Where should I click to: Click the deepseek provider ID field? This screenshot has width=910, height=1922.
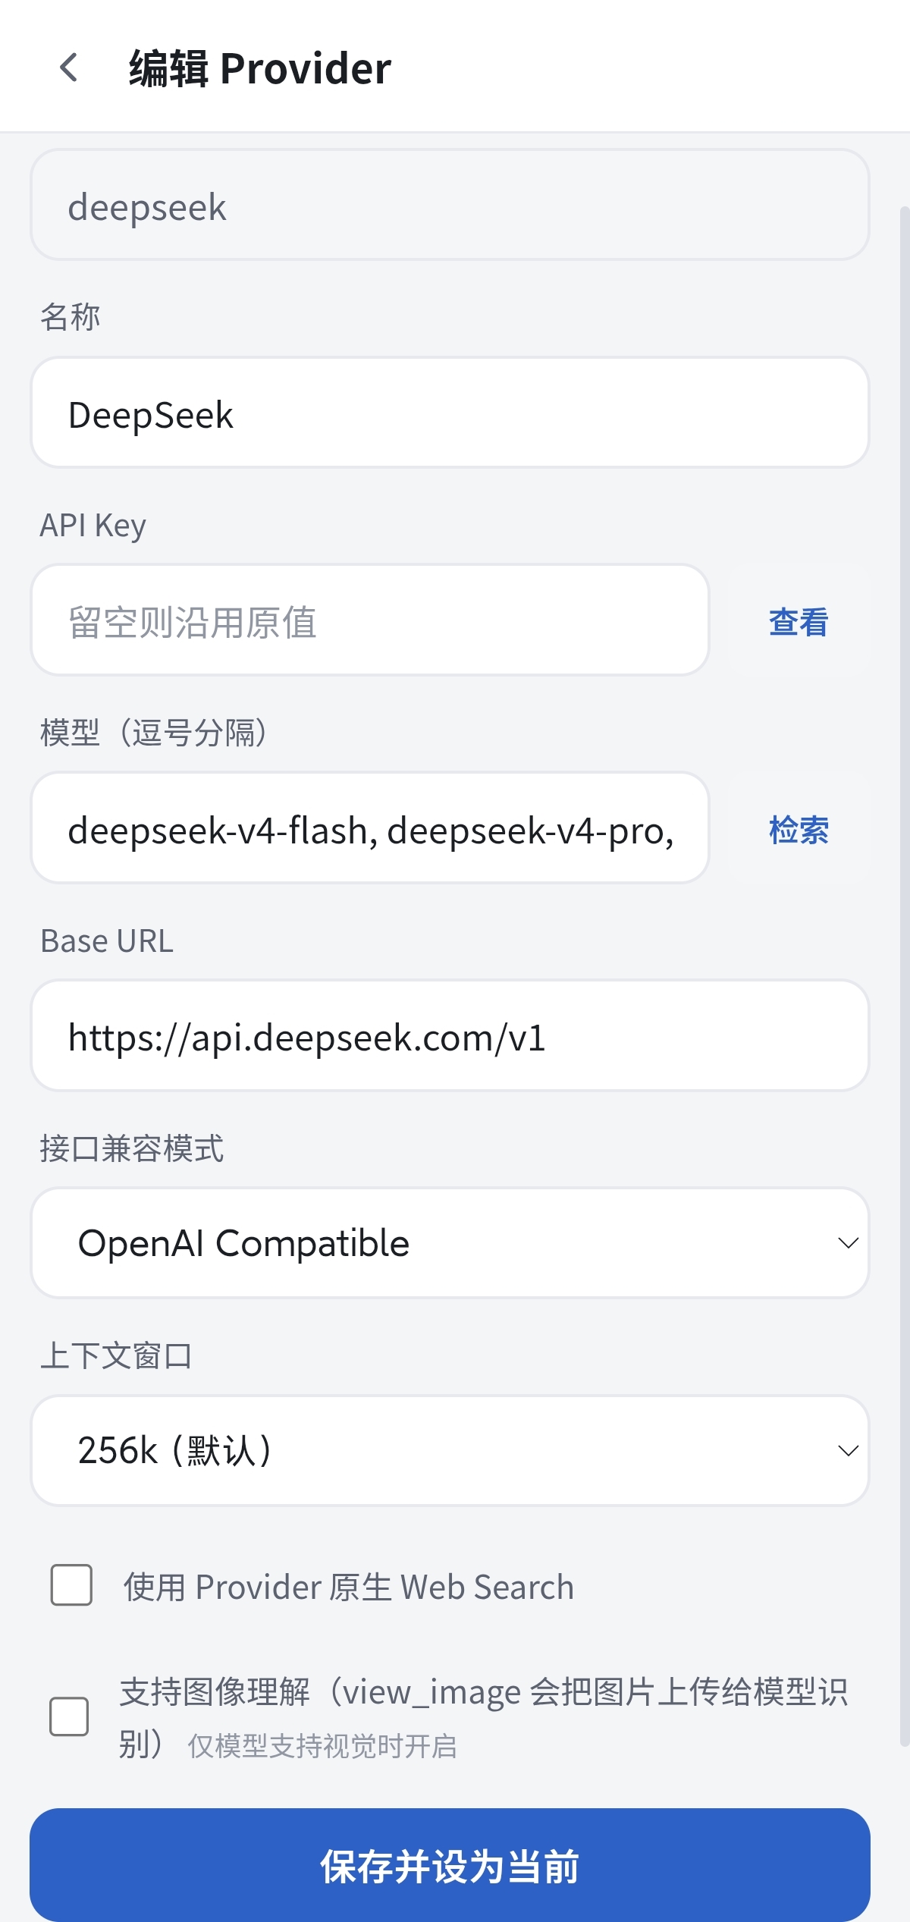click(x=450, y=205)
